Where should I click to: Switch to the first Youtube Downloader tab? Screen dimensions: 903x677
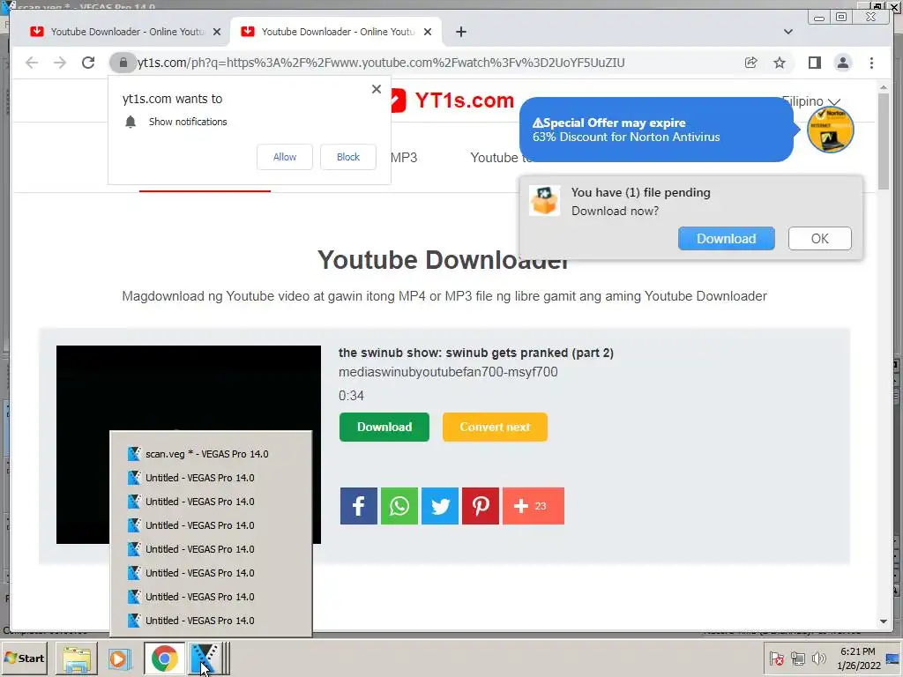(125, 32)
